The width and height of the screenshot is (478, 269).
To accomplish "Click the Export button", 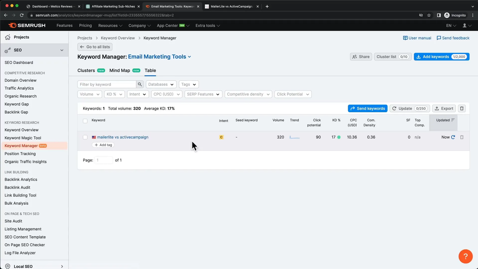I will click(444, 108).
